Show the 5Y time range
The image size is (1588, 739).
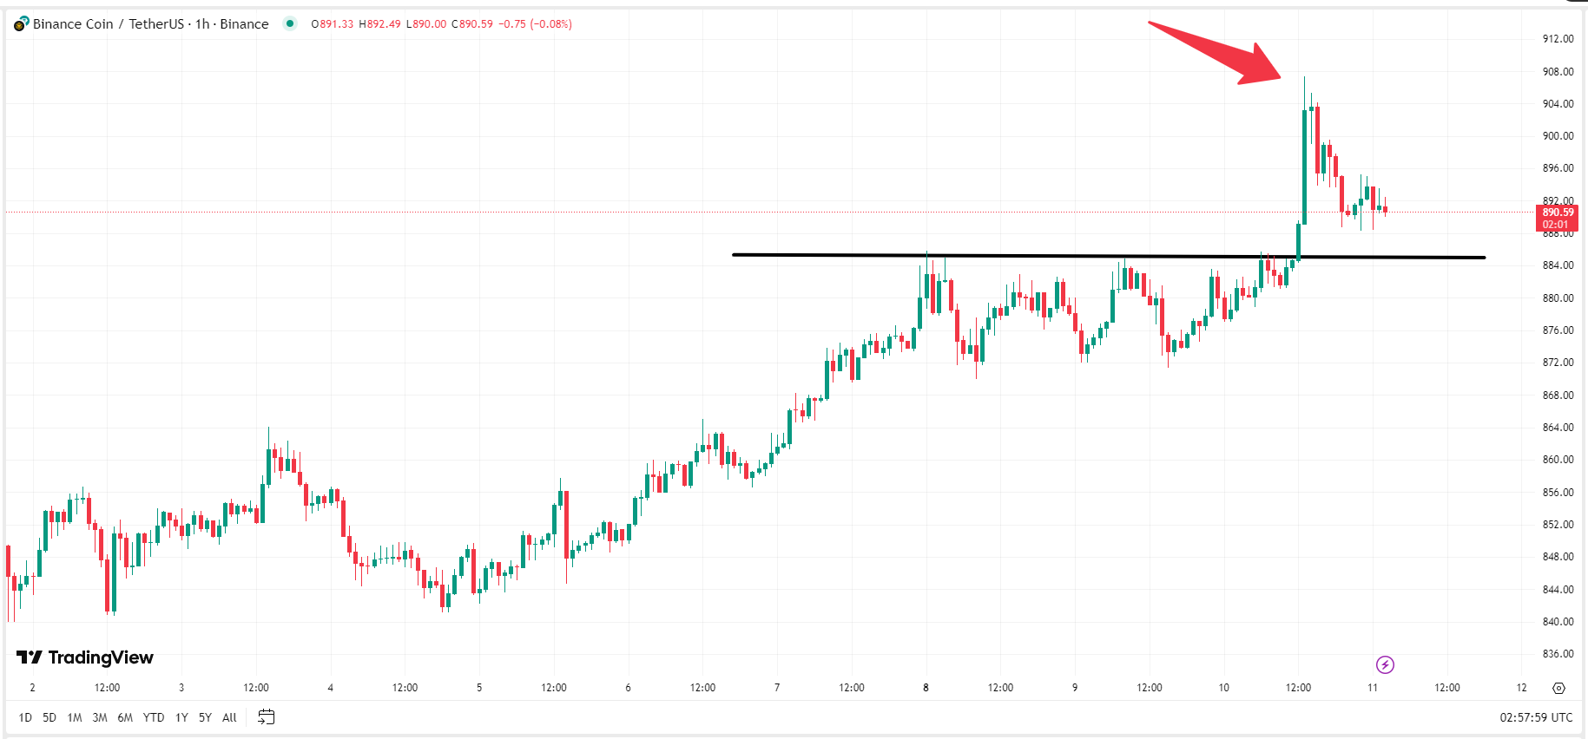click(x=205, y=717)
